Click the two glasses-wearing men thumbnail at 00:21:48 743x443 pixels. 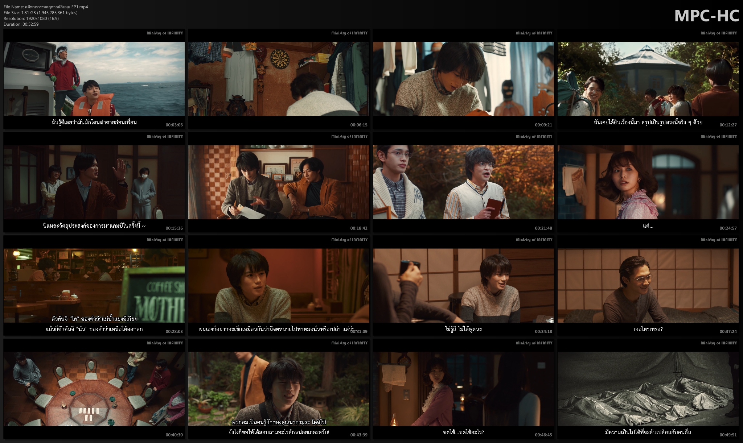click(x=463, y=182)
